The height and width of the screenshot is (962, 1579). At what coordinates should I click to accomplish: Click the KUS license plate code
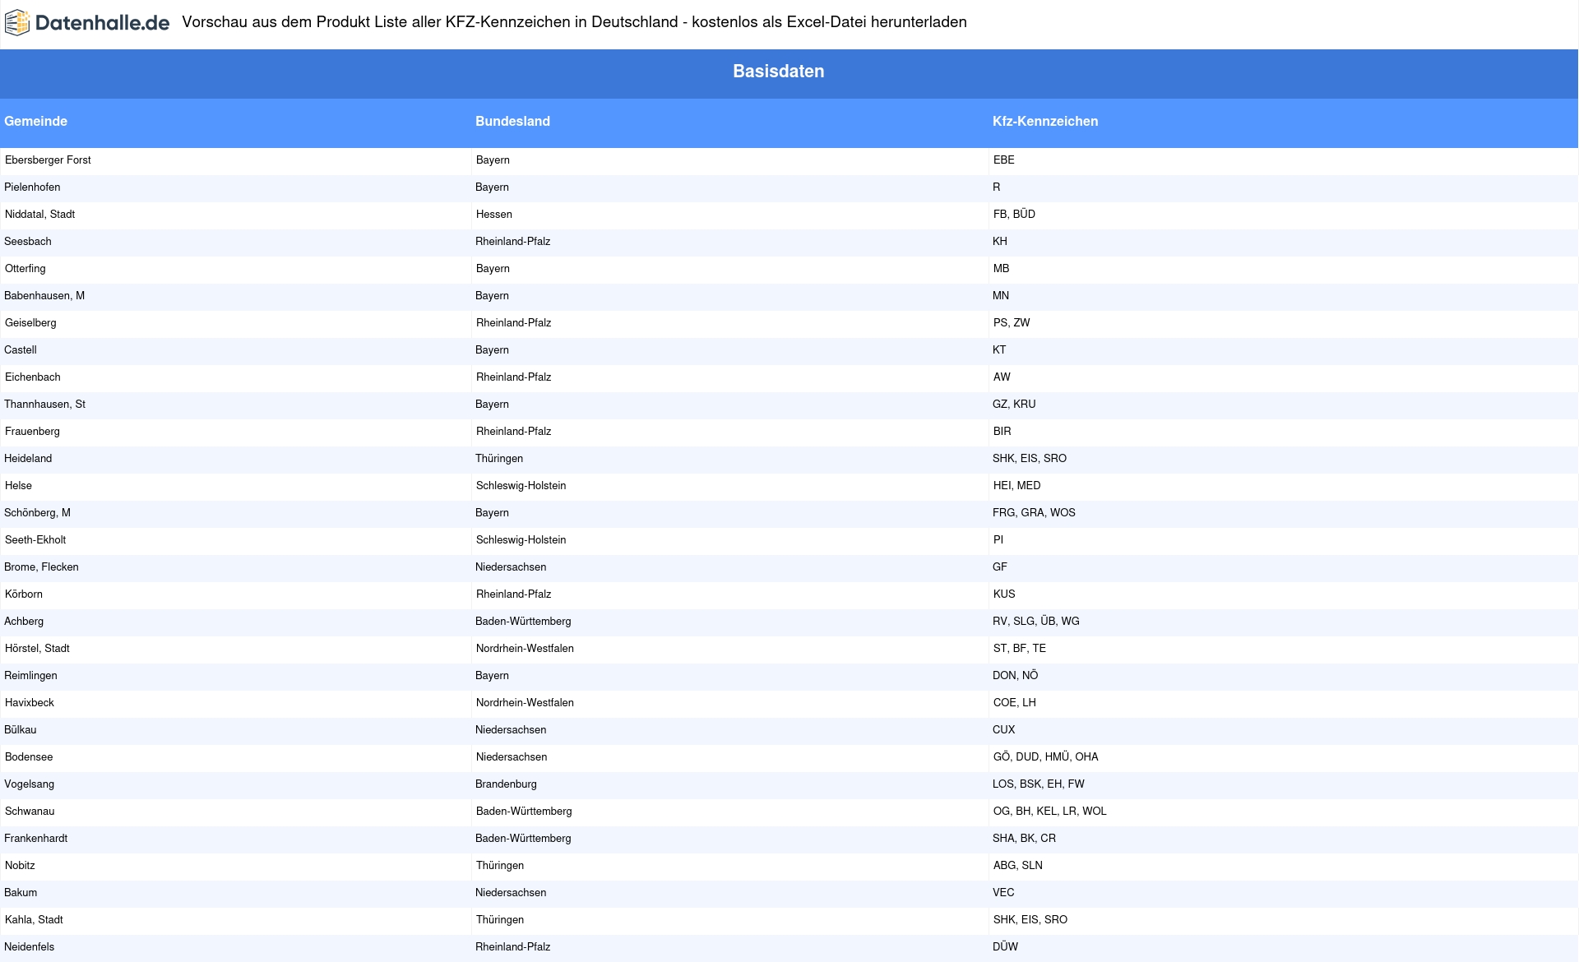pyautogui.click(x=1004, y=594)
